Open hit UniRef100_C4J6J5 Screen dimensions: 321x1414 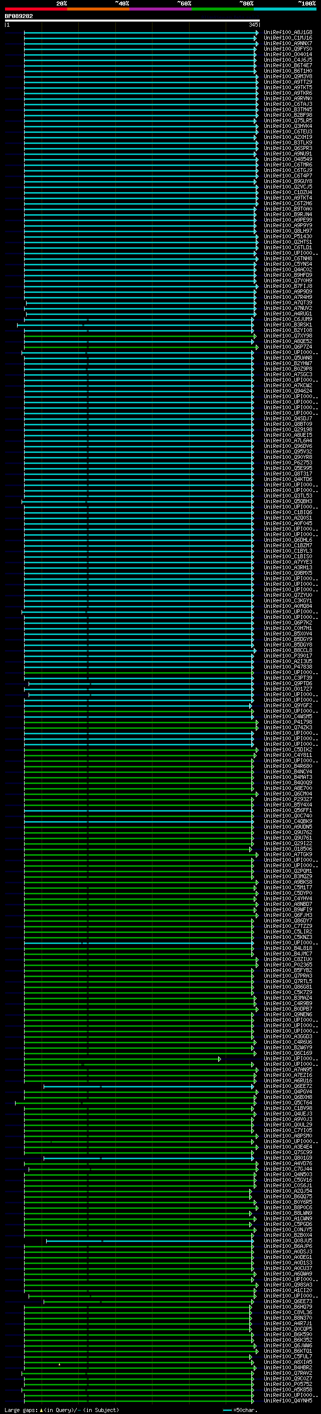[x=288, y=60]
